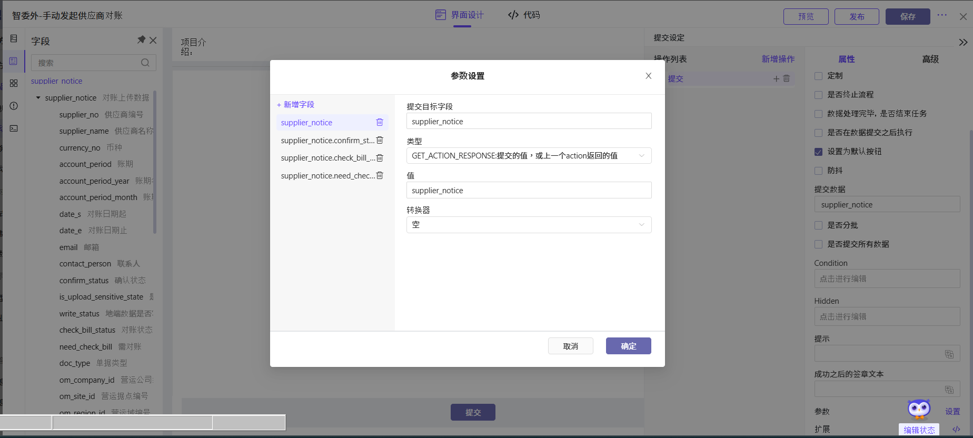This screenshot has width=973, height=438.
Task: Click the icon inside the 提示 field
Action: pos(949,354)
